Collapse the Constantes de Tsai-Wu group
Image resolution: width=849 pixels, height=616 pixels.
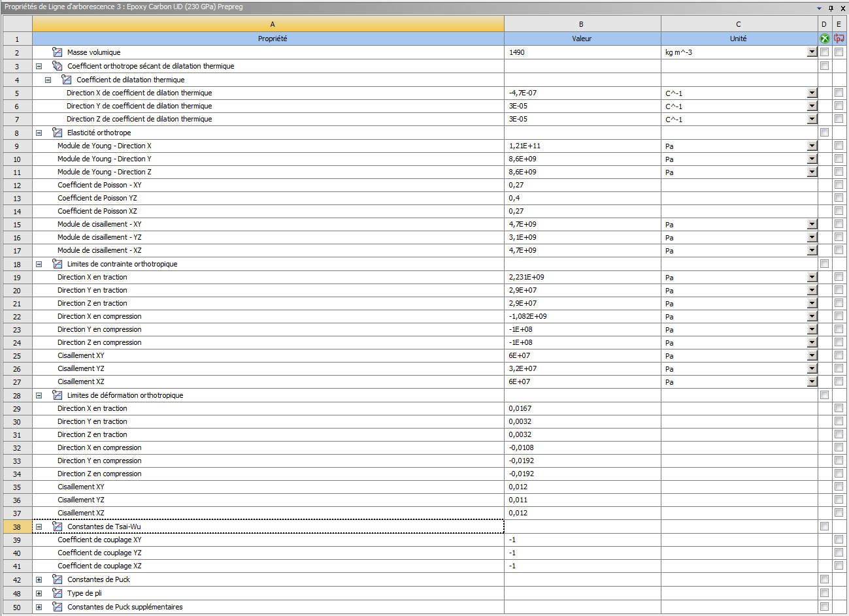click(39, 527)
